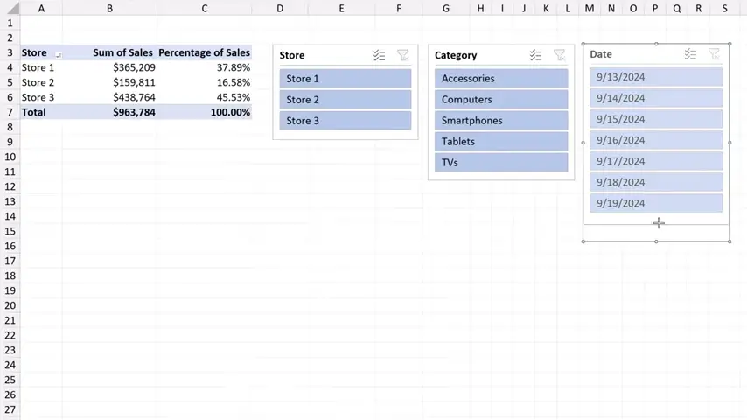Viewport: 747px width, 420px height.
Task: Clear filter on the Category slicer
Action: (x=559, y=55)
